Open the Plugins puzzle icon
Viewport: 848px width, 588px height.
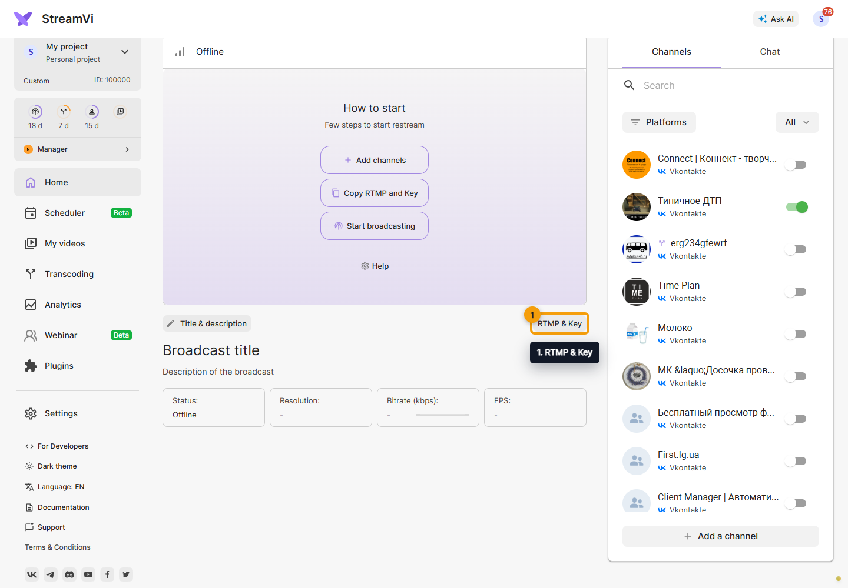coord(31,366)
